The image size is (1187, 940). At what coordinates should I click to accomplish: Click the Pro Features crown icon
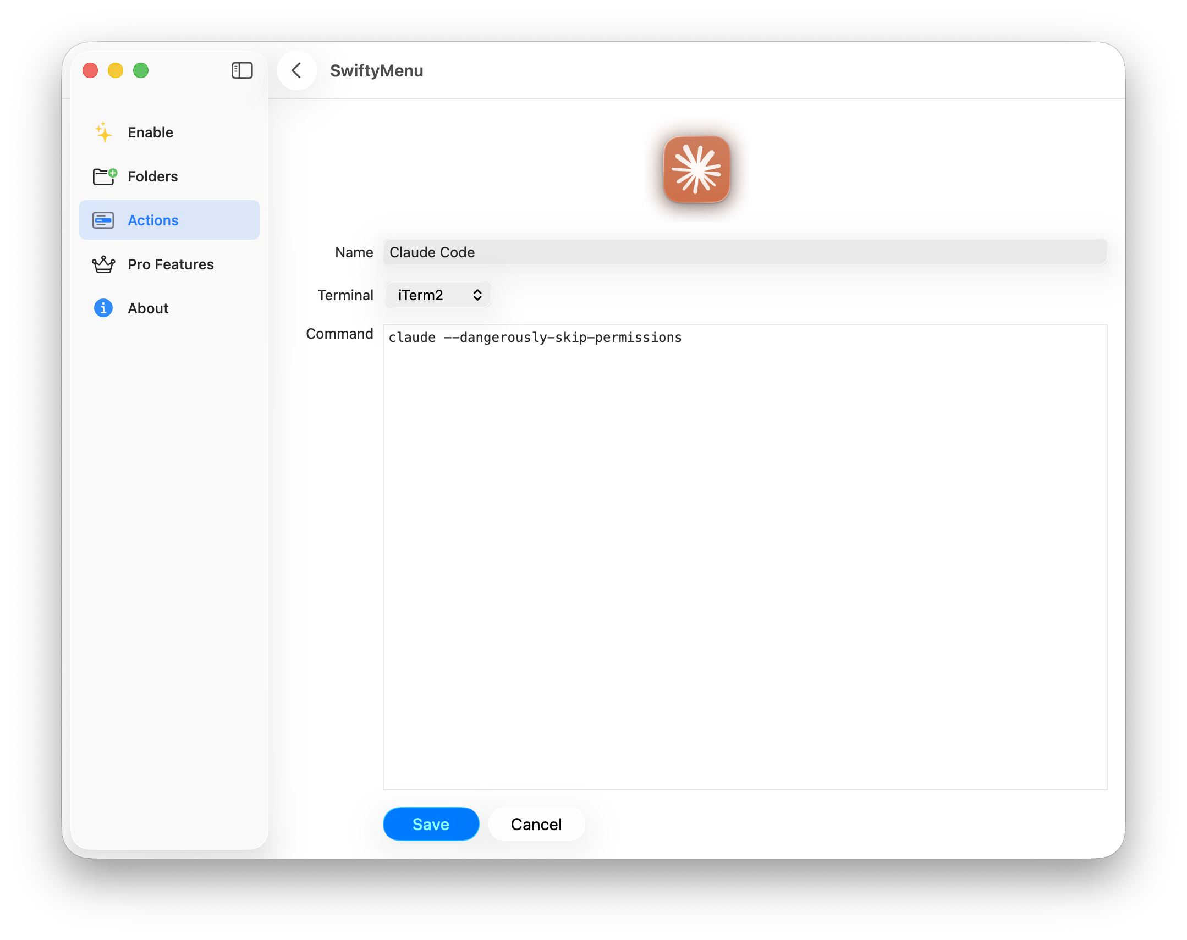pos(103,265)
